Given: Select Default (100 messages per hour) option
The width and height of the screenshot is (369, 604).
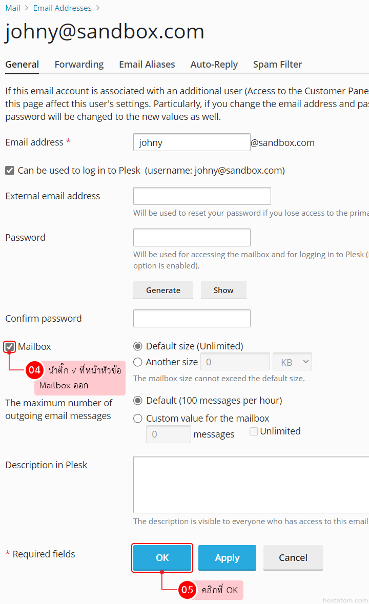Looking at the screenshot, I should pyautogui.click(x=138, y=401).
